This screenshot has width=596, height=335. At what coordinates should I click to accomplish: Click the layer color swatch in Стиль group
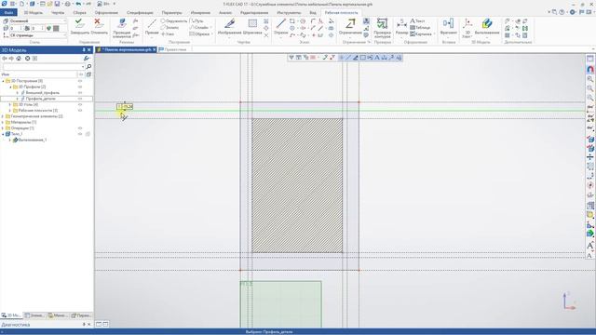[x=56, y=28]
